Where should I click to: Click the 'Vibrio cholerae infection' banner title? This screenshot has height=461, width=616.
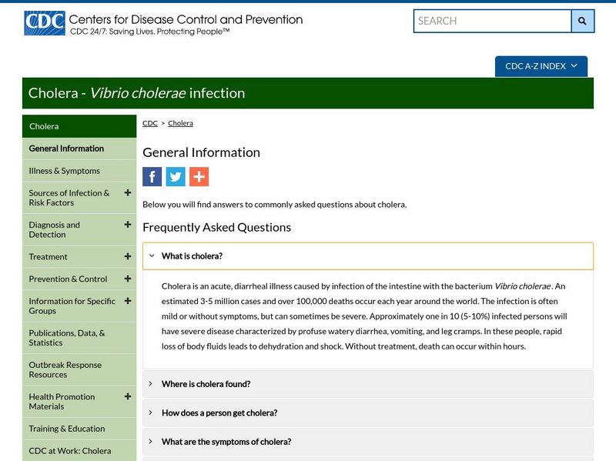[x=137, y=93]
